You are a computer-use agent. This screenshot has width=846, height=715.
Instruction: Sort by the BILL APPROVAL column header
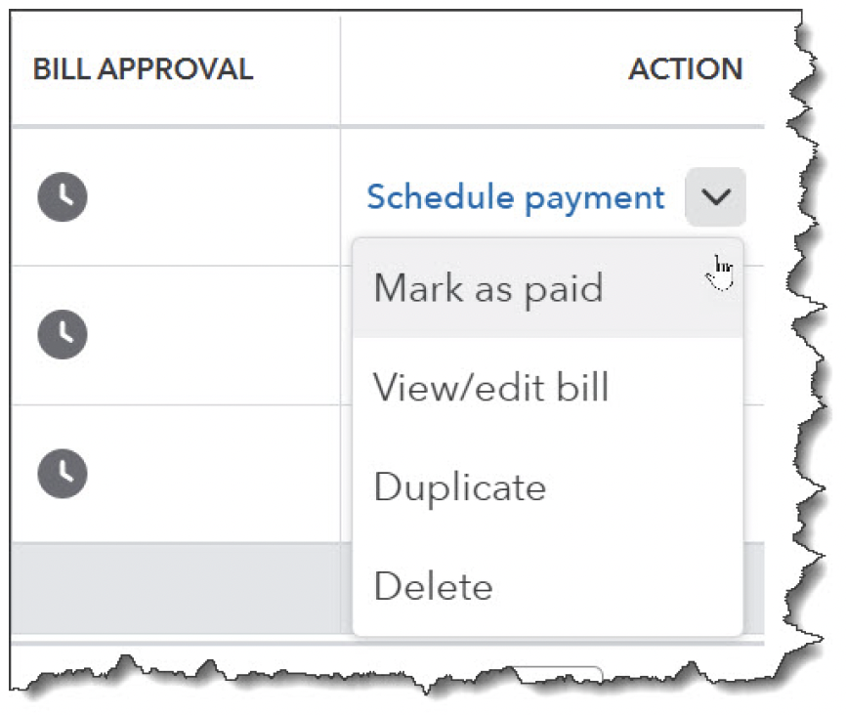click(x=143, y=69)
